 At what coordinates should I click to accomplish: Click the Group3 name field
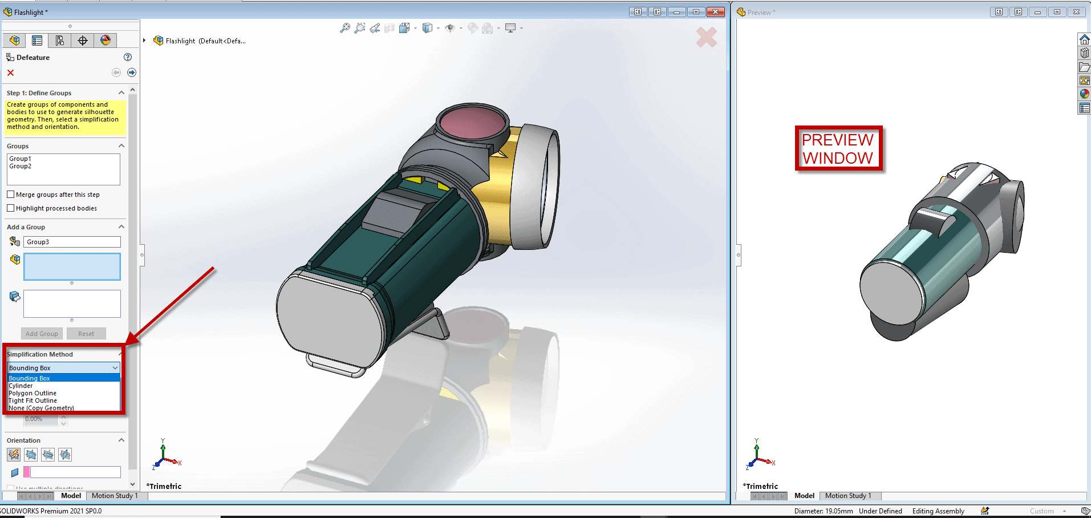coord(72,242)
